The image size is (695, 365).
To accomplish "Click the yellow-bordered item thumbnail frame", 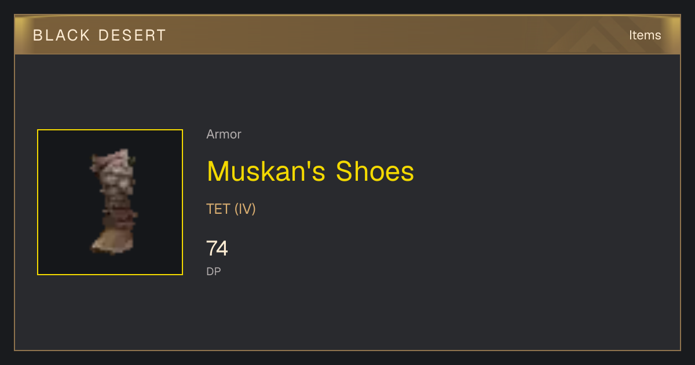I will 110,202.
